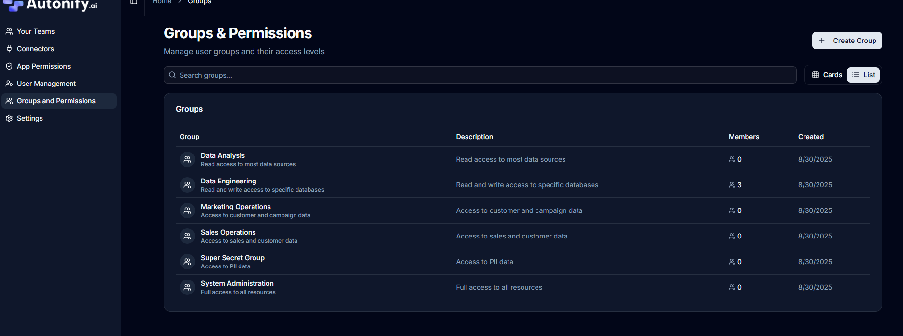Open Your Teams page
903x336 pixels.
point(58,31)
